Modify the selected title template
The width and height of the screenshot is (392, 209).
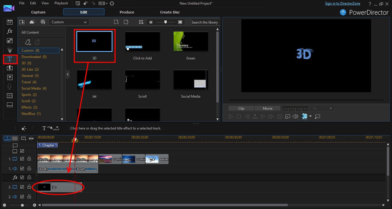[126, 22]
